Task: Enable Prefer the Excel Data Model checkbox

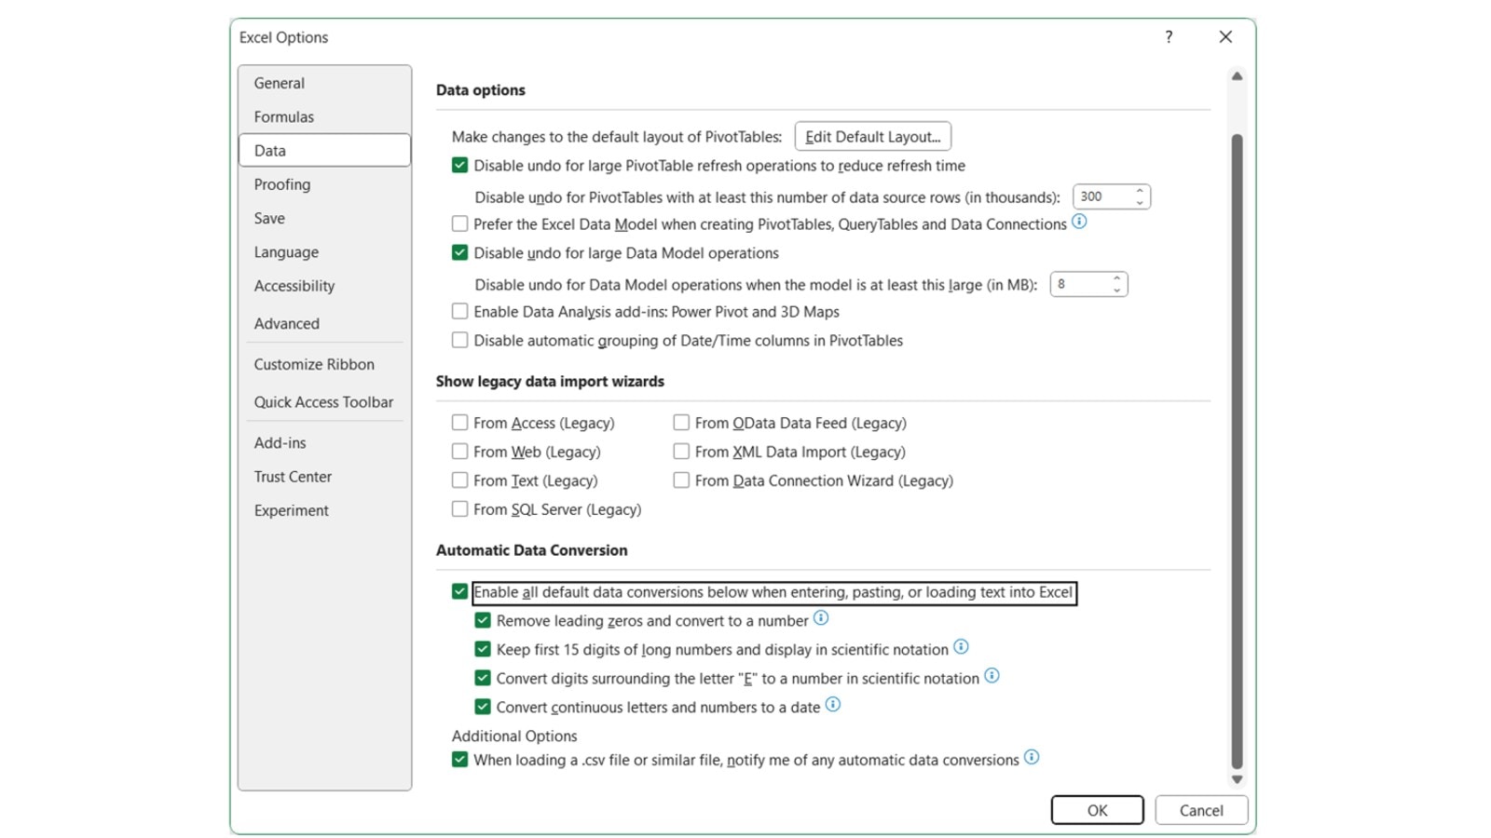Action: click(459, 223)
